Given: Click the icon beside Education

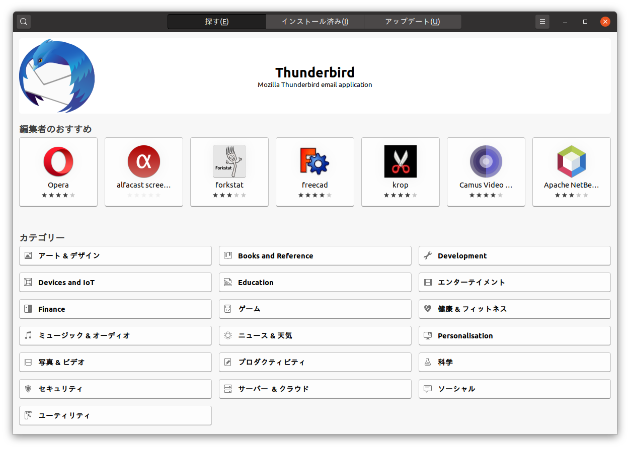Looking at the screenshot, I should [x=228, y=282].
